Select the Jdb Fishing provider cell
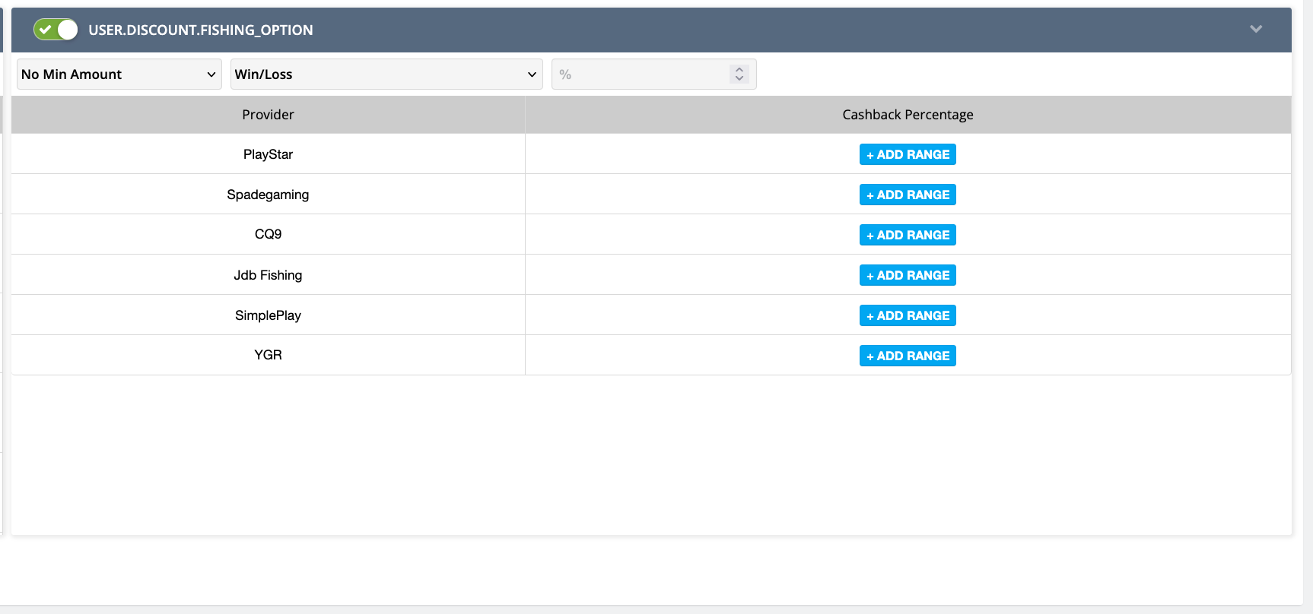Image resolution: width=1313 pixels, height=614 pixels. click(x=268, y=275)
